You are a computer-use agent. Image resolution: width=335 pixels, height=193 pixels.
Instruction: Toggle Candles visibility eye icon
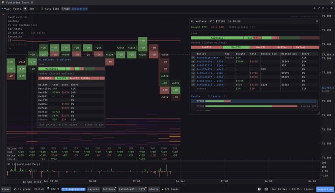(26, 17)
